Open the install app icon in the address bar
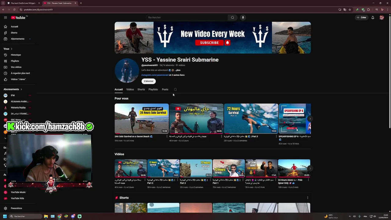Image resolution: width=391 pixels, height=220 pixels. (x=340, y=9)
